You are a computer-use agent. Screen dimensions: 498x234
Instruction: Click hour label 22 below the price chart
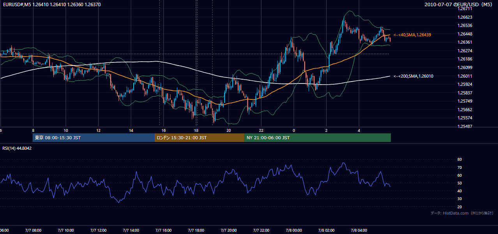click(261, 131)
